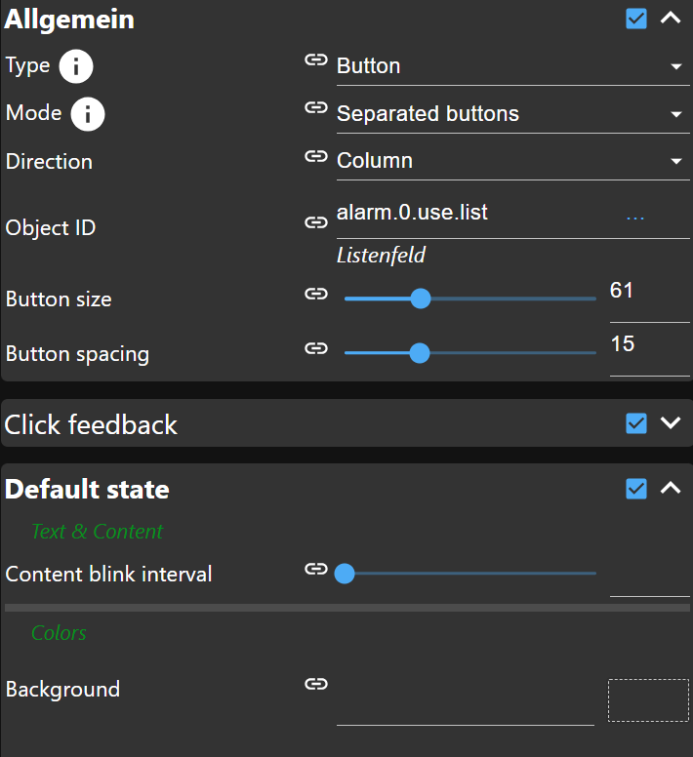Expand the Click feedback section
This screenshot has width=693, height=757.
[671, 423]
